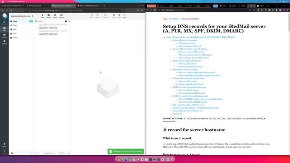Open the Document Index link

(x=190, y=19)
